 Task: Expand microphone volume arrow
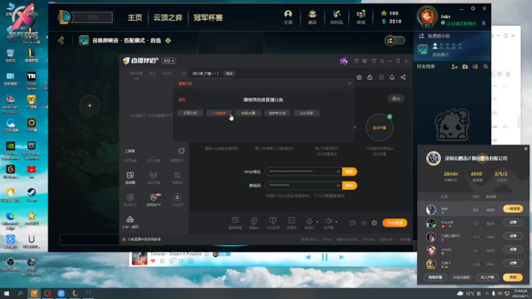pos(317,222)
